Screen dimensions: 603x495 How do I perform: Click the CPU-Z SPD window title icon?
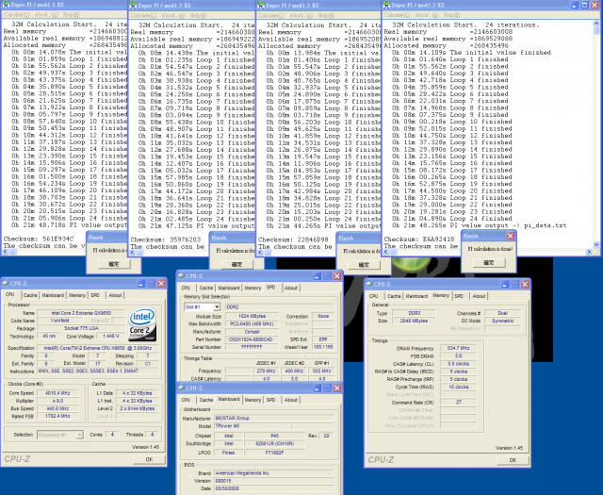click(181, 276)
